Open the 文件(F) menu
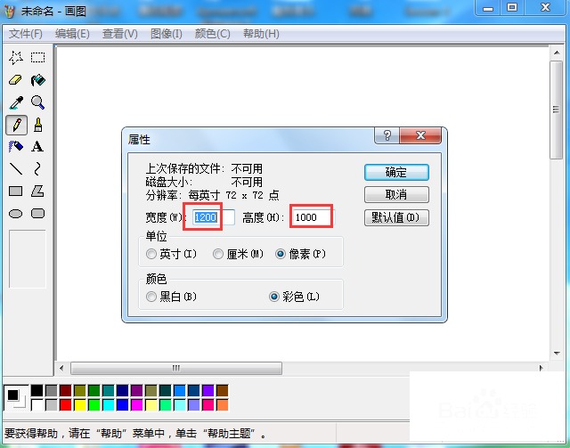Viewport: 570px width, 448px height. point(26,34)
